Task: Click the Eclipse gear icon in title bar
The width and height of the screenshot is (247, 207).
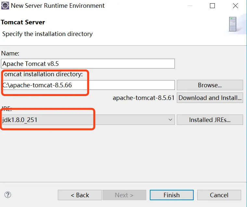Action: (x=5, y=6)
